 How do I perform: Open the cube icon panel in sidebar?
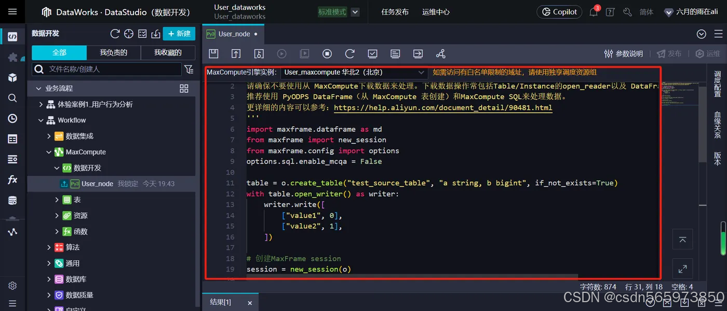click(12, 77)
